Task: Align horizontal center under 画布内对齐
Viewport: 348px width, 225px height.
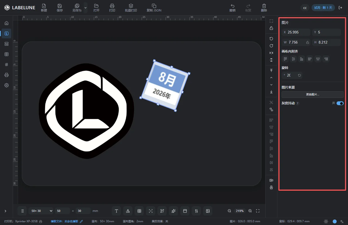Action: 318,59
